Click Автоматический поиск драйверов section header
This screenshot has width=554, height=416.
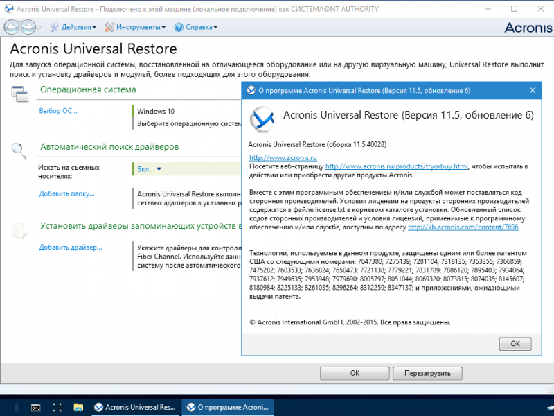(109, 146)
